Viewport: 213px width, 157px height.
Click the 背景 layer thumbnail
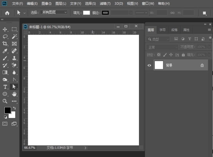[159, 65]
